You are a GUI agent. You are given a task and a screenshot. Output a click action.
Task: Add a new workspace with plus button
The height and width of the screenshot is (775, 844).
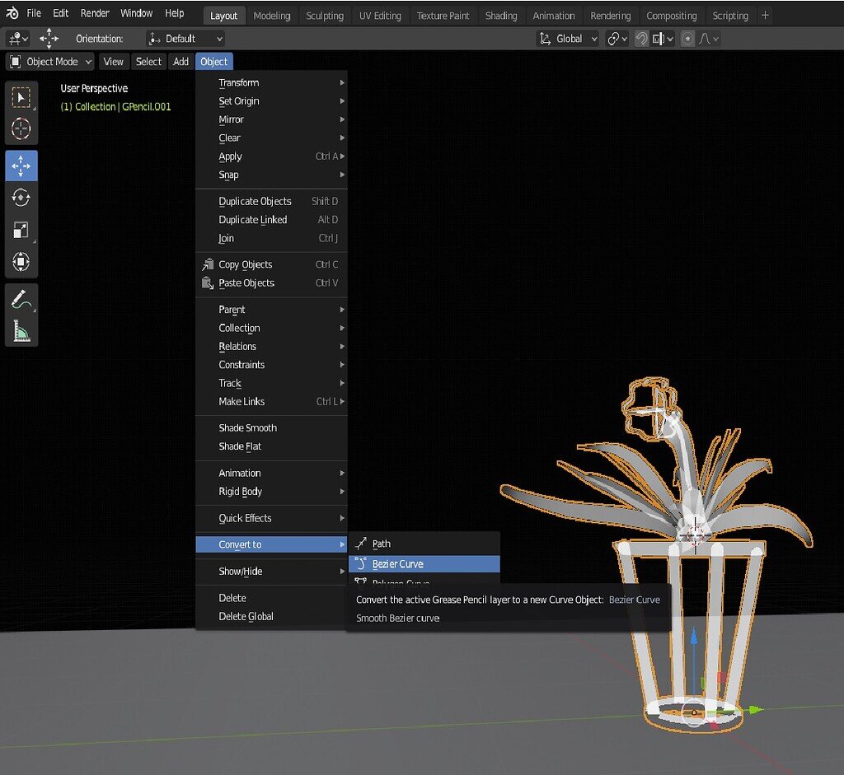coord(766,15)
